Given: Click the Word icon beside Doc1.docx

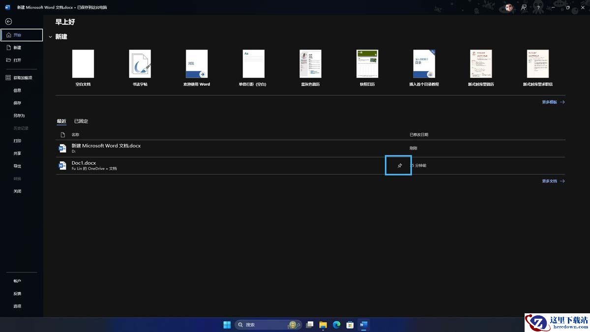Looking at the screenshot, I should pyautogui.click(x=62, y=166).
